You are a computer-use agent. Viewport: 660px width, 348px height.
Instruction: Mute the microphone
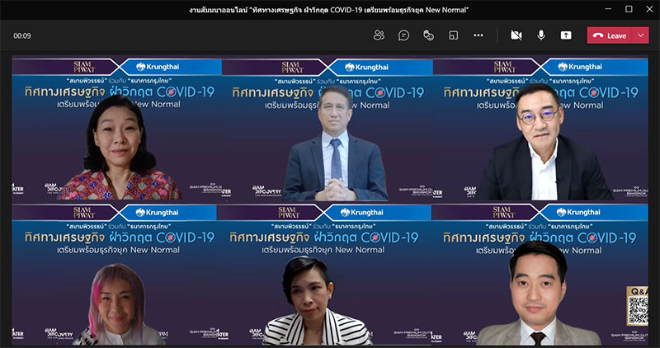click(x=541, y=35)
